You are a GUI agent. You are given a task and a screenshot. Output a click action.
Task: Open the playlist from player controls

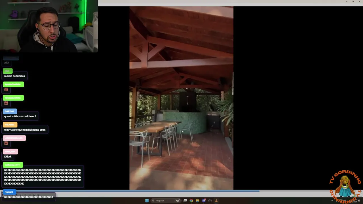30,195
